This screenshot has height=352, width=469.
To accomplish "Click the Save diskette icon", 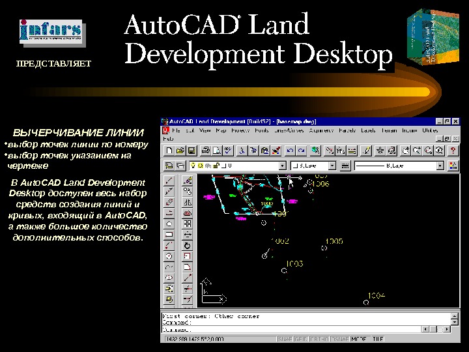I will (192, 151).
